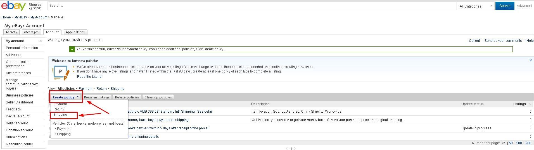Open Donation account in sidebar
Screen dimensions: 534x150
pyautogui.click(x=19, y=130)
